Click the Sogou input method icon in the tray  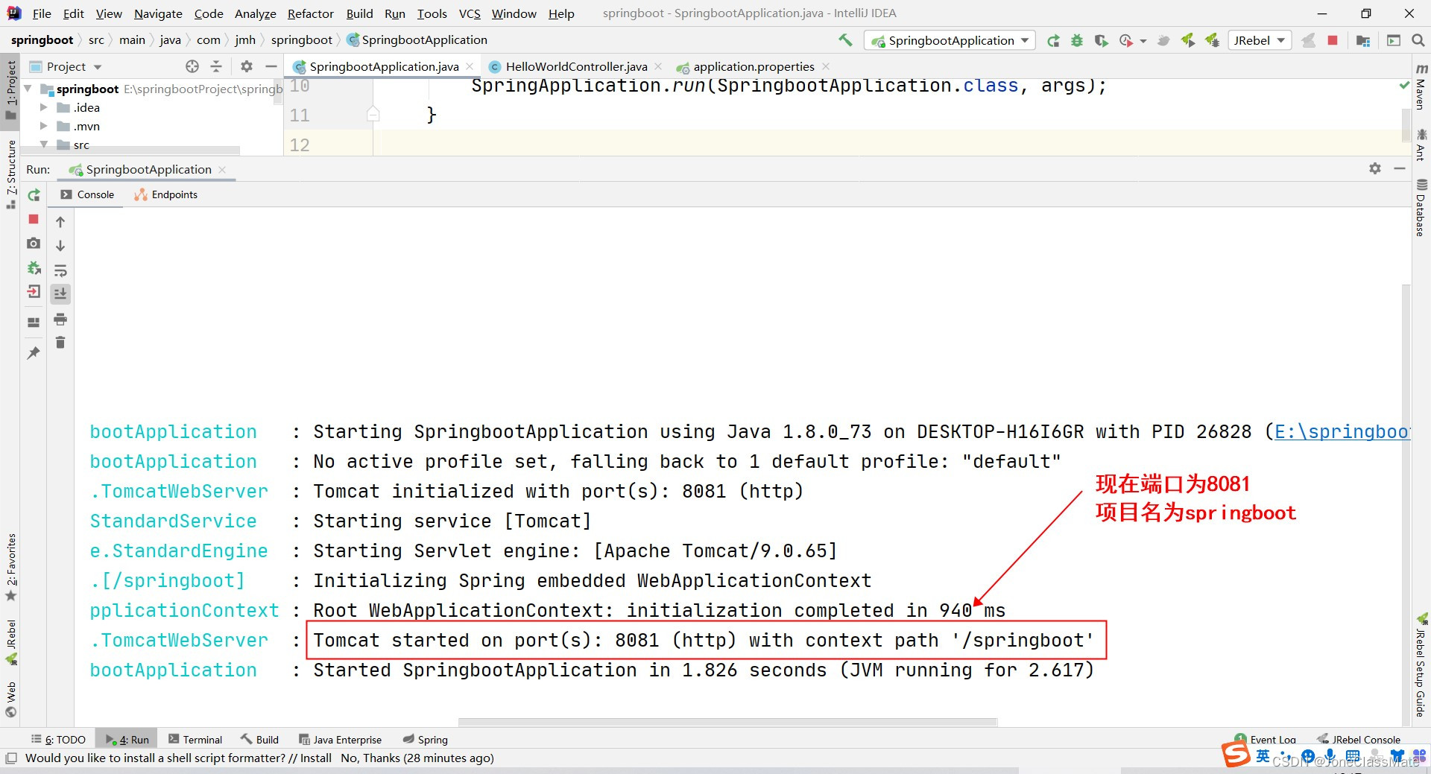tap(1236, 755)
